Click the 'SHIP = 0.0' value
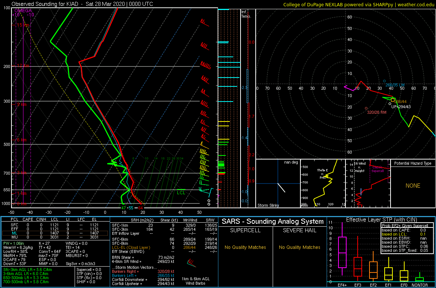 [x=86, y=282]
